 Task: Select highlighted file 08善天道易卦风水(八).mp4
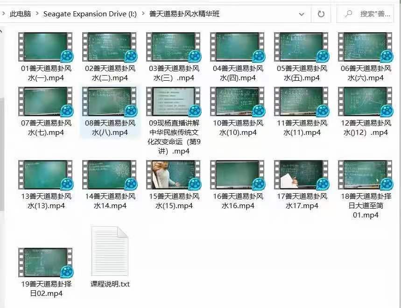click(x=110, y=102)
